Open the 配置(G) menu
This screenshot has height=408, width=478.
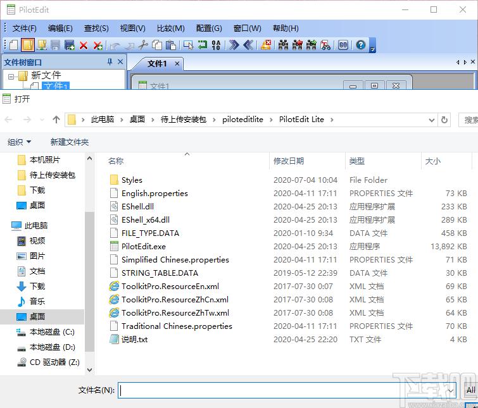(209, 28)
